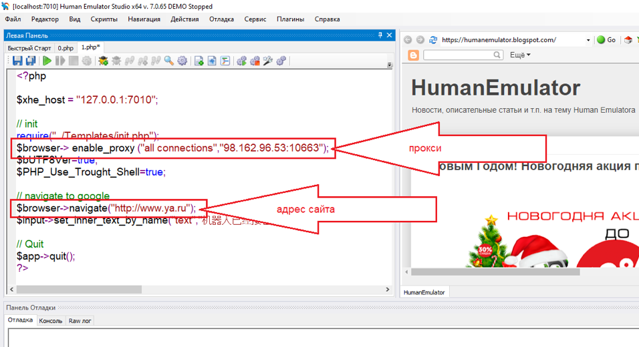Click the Save script floppy disk icon
The image size is (639, 347).
tap(17, 61)
